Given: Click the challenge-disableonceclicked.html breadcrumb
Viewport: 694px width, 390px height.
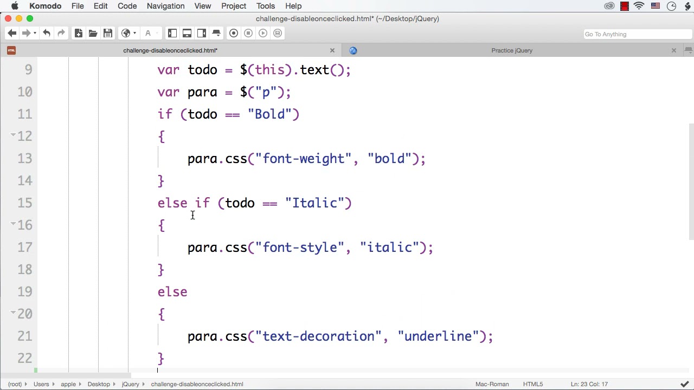Looking at the screenshot, I should 197,384.
